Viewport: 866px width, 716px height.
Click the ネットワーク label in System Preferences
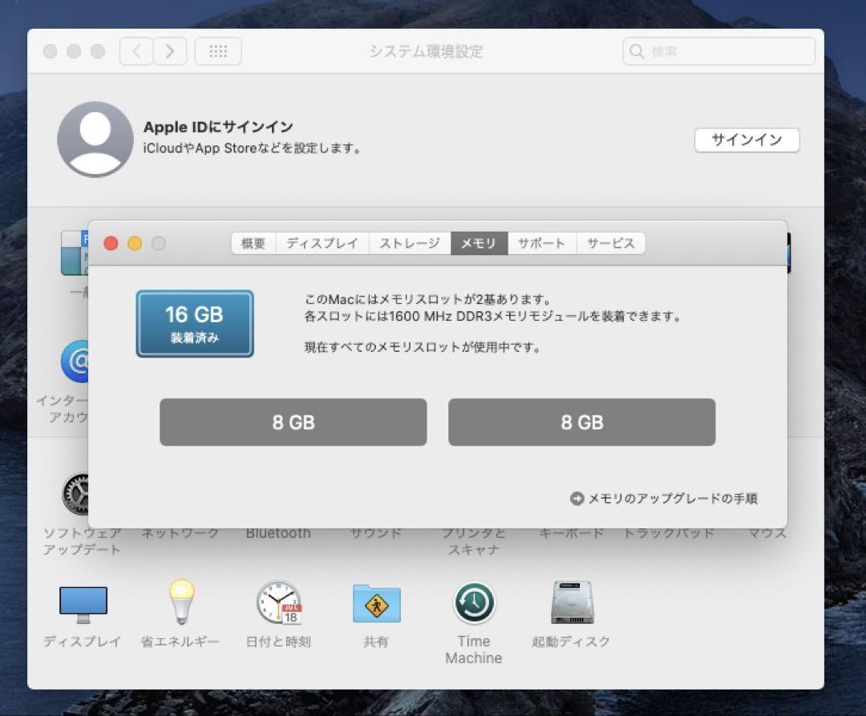[x=180, y=533]
